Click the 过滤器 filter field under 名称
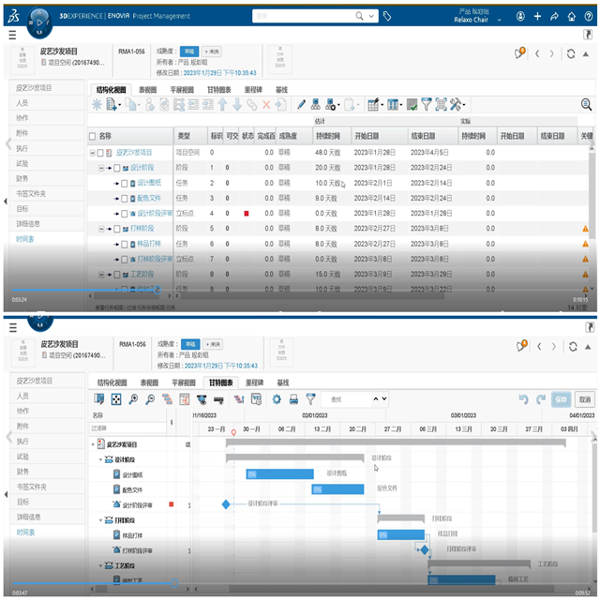600x600 pixels. [x=127, y=428]
